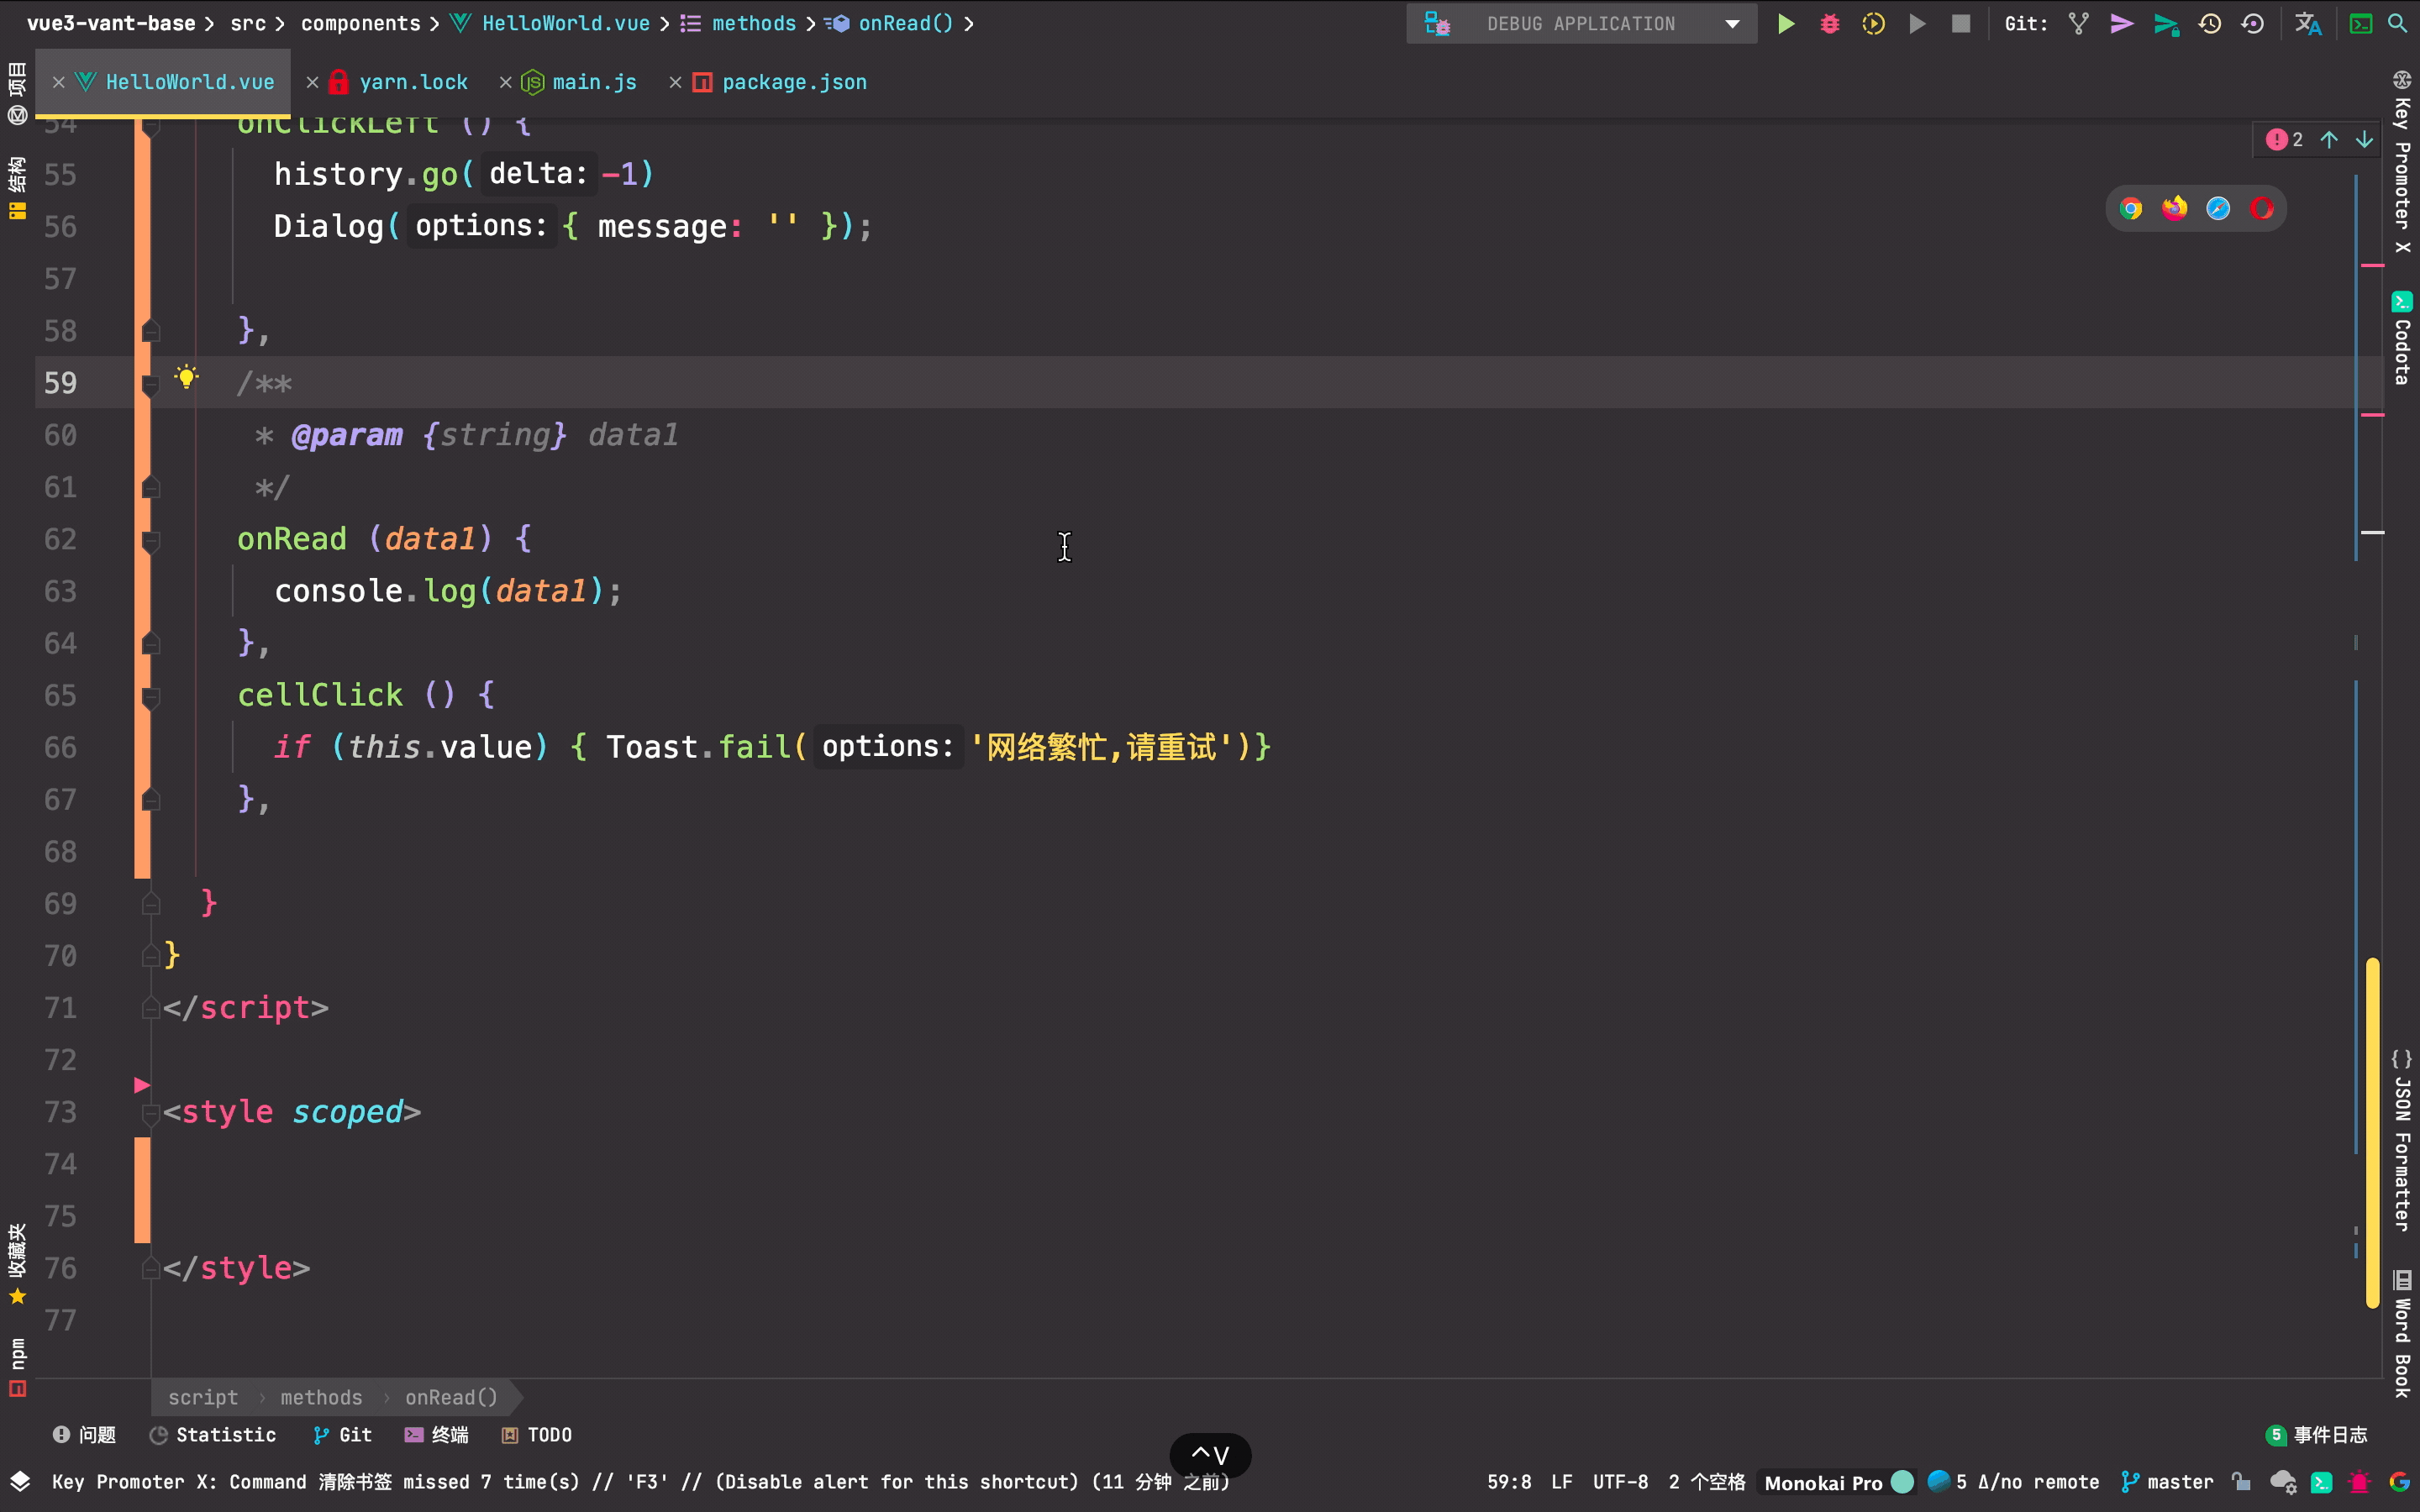Collapse the onRead method fold arrow
Screen dimensions: 2420x1512
150,540
